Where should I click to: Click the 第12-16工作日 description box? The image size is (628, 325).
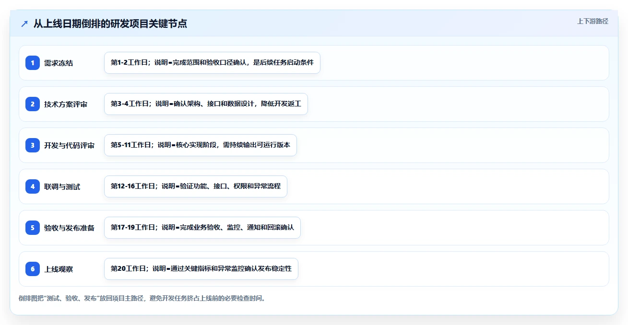pyautogui.click(x=196, y=186)
